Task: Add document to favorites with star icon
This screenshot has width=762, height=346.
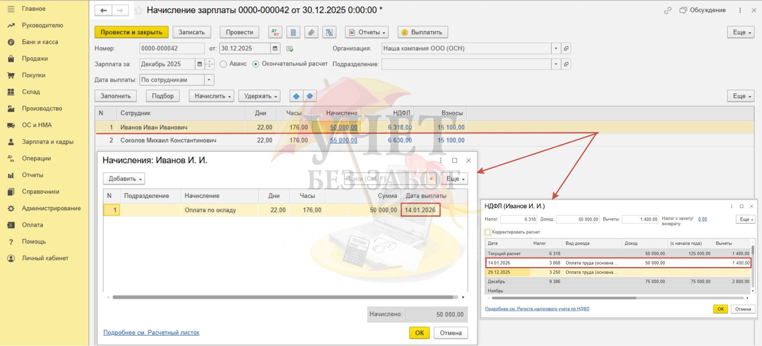Action: [138, 11]
